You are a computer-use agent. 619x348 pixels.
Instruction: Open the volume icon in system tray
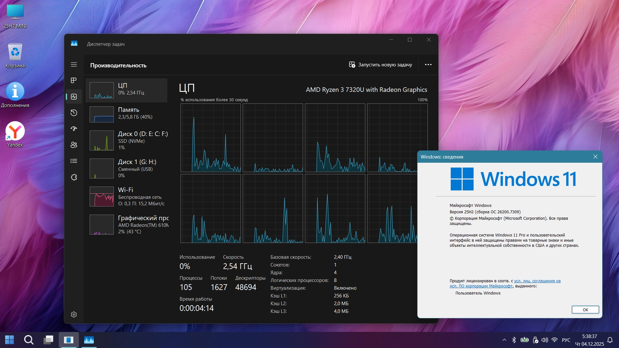tap(545, 340)
